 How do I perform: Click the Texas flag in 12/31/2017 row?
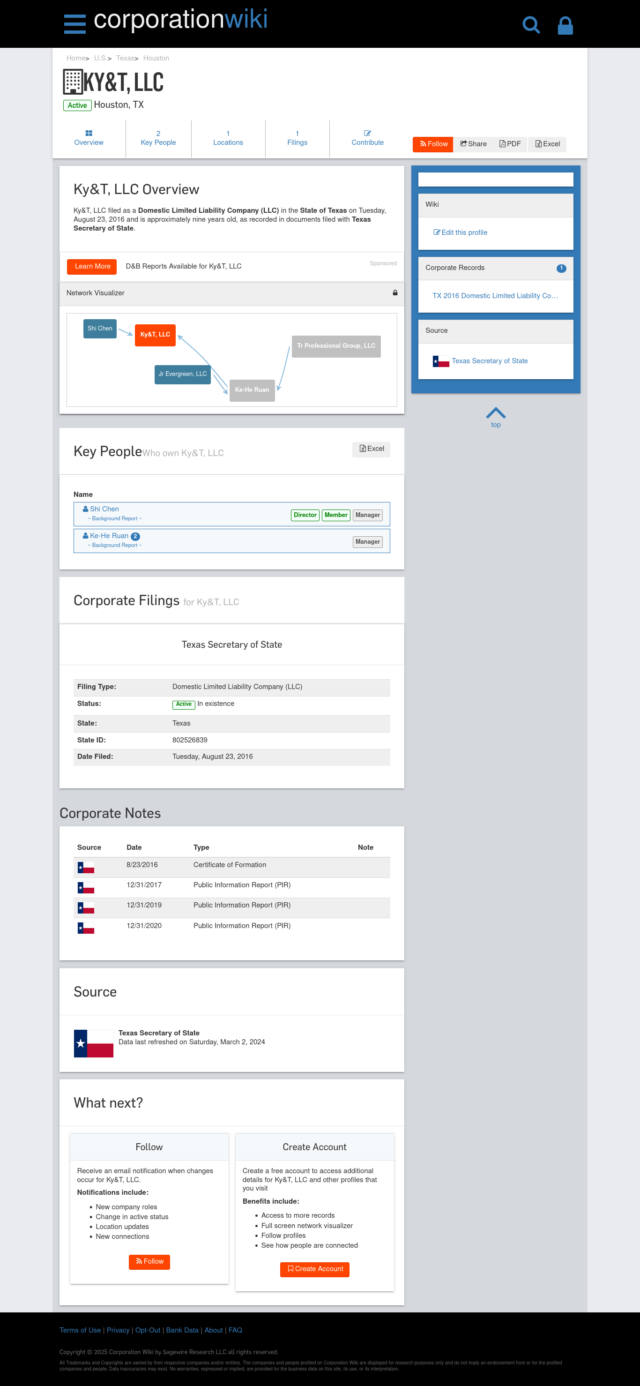(86, 888)
